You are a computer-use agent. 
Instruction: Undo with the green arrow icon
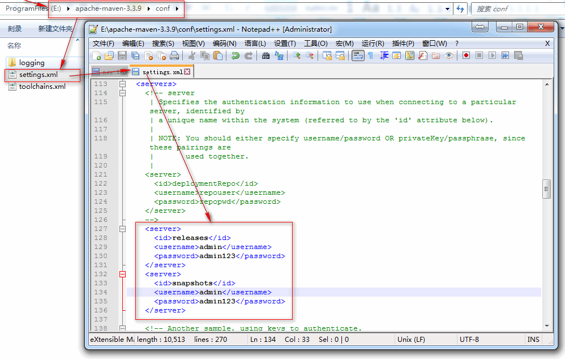236,55
